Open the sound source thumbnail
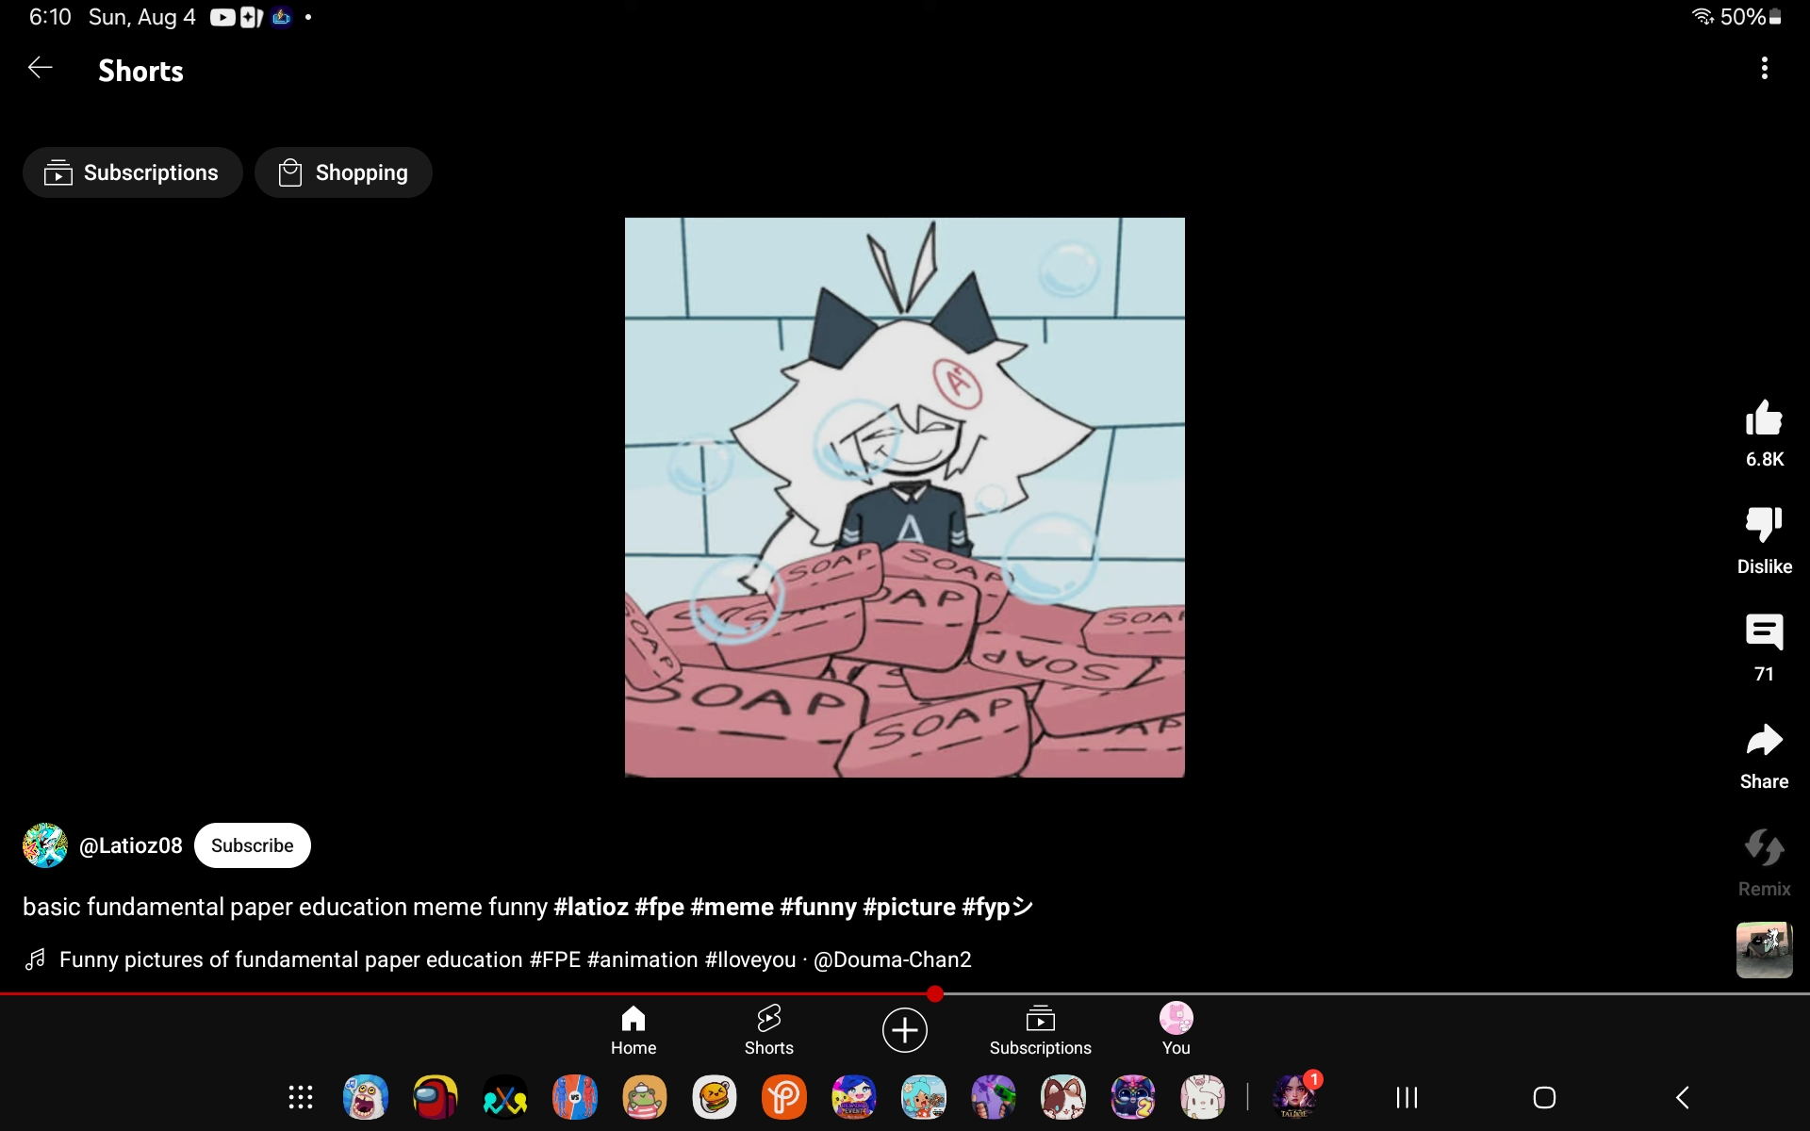 (1764, 950)
